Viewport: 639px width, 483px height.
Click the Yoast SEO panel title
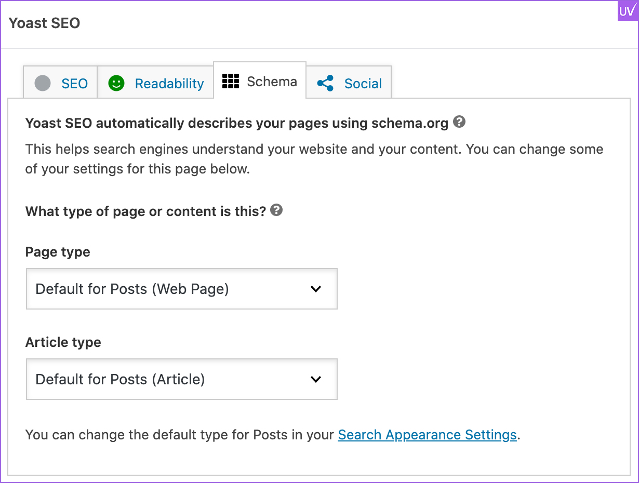coord(45,23)
